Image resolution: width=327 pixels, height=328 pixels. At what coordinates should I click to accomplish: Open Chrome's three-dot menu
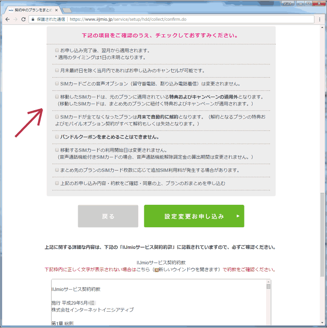click(x=320, y=19)
